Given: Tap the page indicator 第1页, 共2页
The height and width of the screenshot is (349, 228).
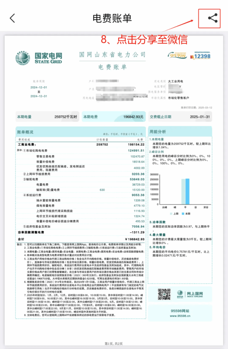Looking at the screenshot, I should tap(114, 343).
